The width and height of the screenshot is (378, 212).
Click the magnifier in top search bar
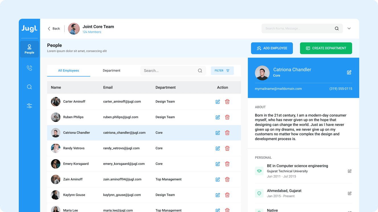[x=337, y=28]
